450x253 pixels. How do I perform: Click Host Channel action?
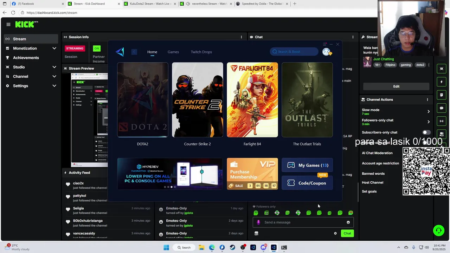click(373, 183)
